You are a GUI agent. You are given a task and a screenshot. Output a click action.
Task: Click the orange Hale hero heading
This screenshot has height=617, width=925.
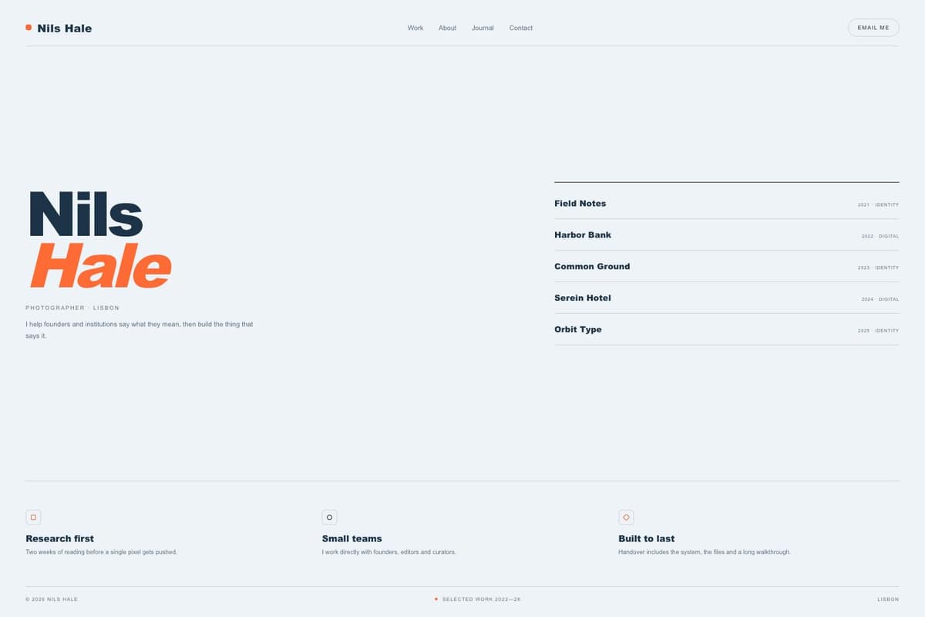[x=100, y=265]
